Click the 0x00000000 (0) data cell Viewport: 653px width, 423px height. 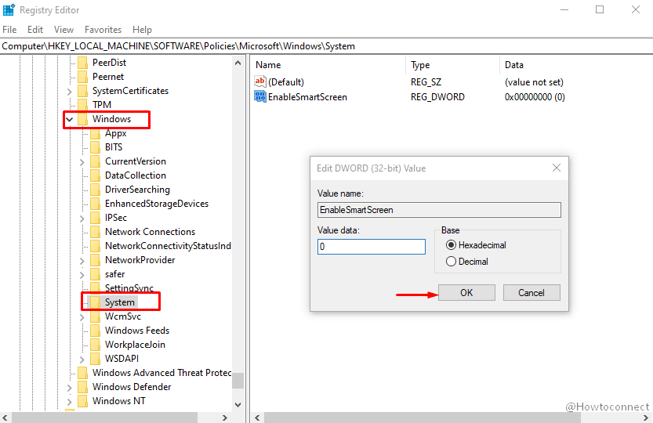[x=535, y=97]
